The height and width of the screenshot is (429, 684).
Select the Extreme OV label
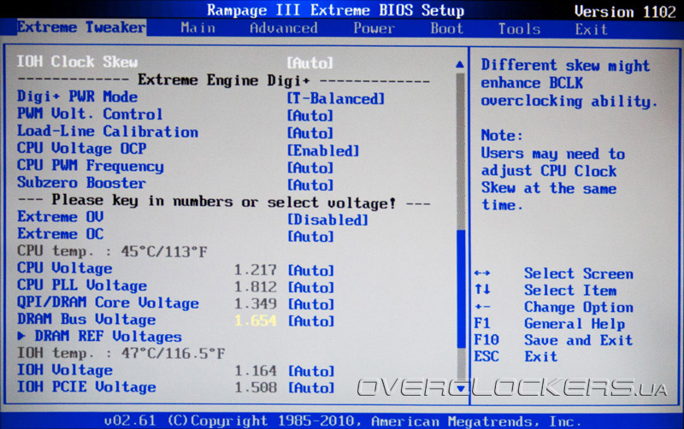point(60,217)
